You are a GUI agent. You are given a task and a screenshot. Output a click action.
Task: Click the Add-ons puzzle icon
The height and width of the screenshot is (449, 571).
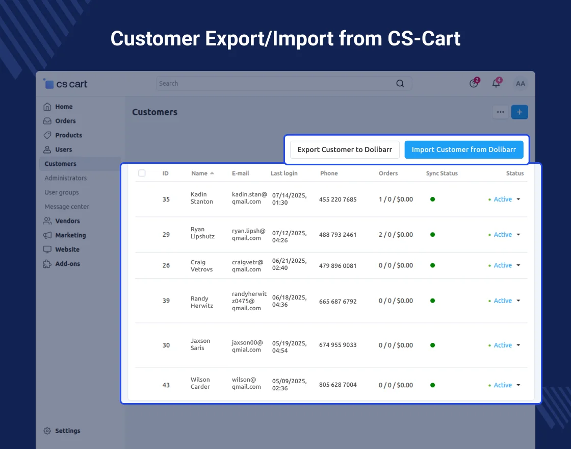pyautogui.click(x=47, y=264)
